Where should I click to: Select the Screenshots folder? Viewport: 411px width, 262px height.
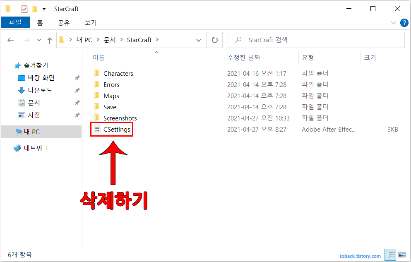point(120,118)
